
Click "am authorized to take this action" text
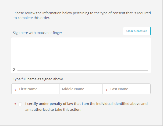(x=53, y=110)
